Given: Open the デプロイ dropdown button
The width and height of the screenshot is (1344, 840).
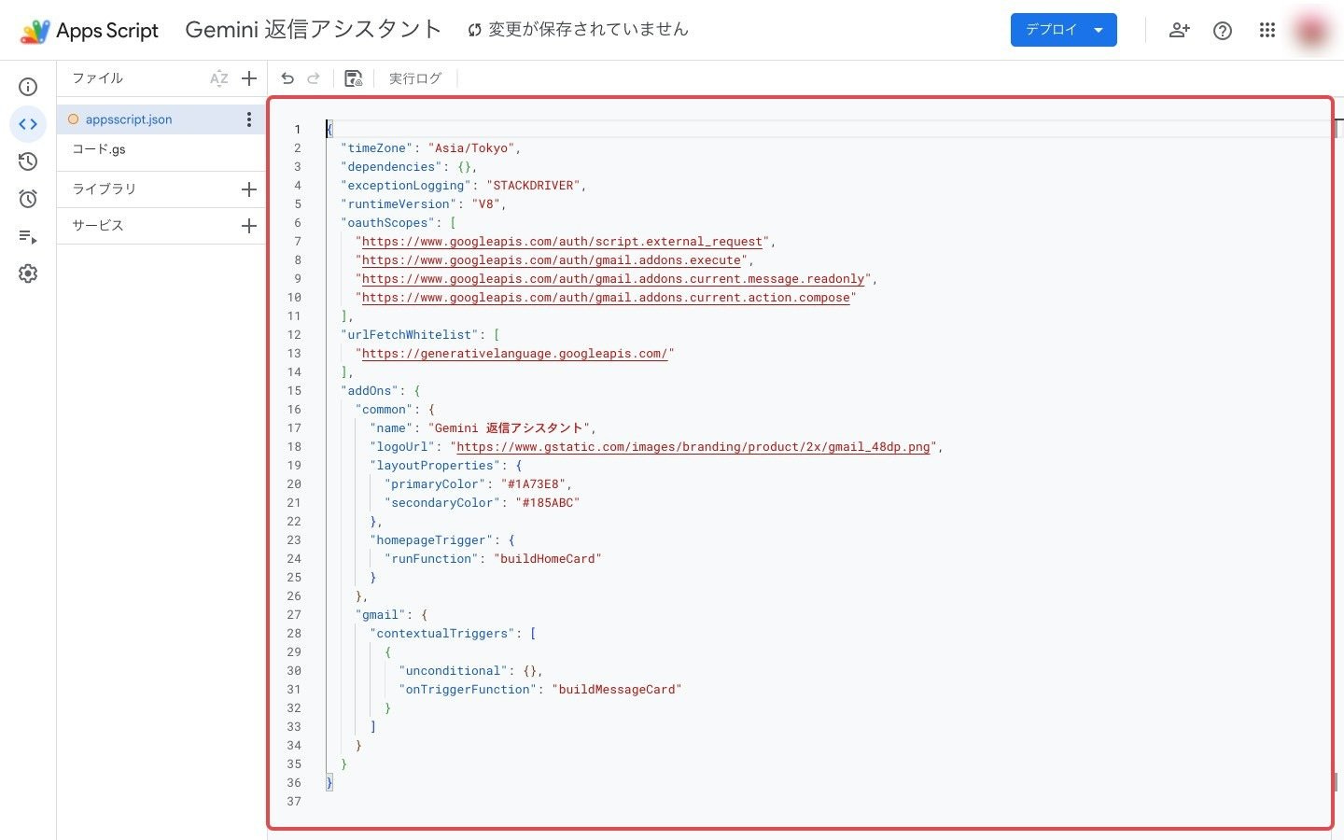Looking at the screenshot, I should tap(1064, 30).
